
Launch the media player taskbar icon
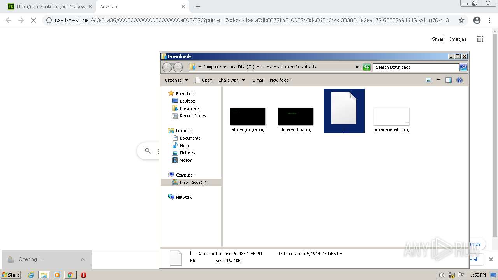[x=57, y=275]
